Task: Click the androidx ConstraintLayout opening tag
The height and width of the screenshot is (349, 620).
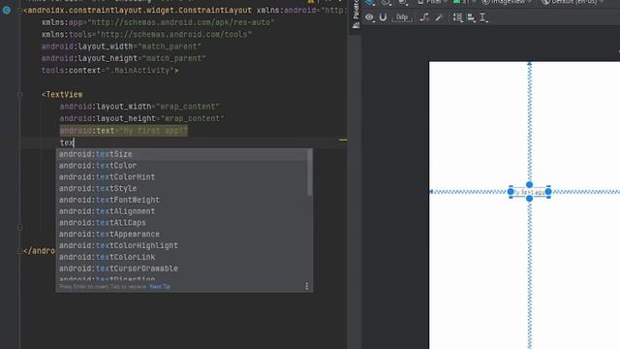Action: pos(138,11)
